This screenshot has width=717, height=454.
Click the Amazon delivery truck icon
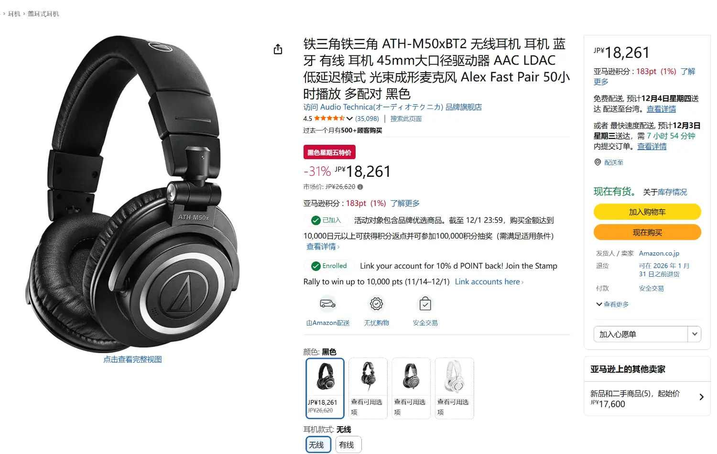[x=328, y=303]
